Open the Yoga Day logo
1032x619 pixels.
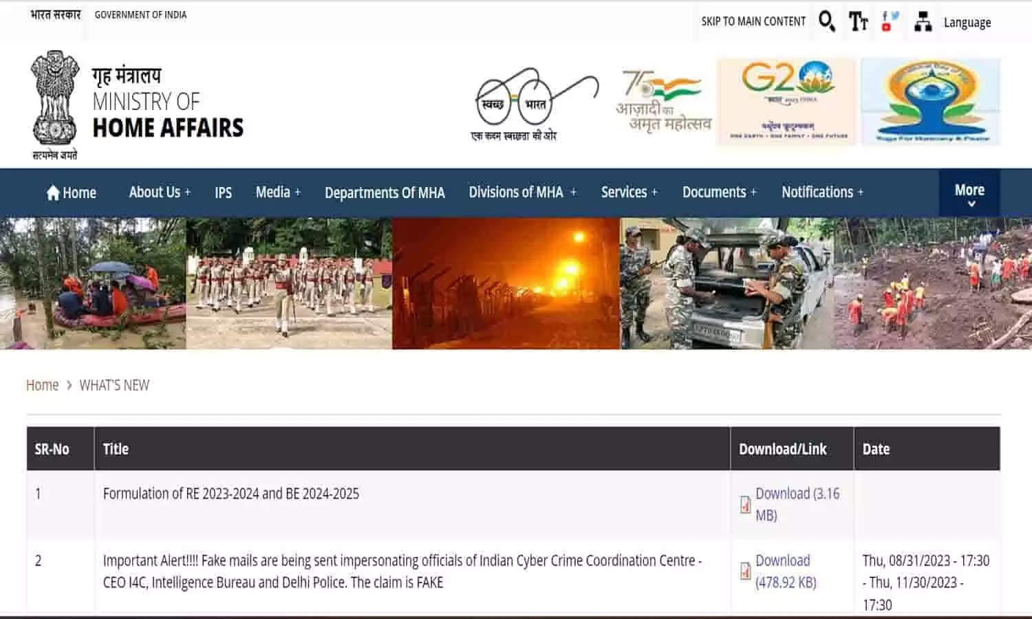click(930, 102)
